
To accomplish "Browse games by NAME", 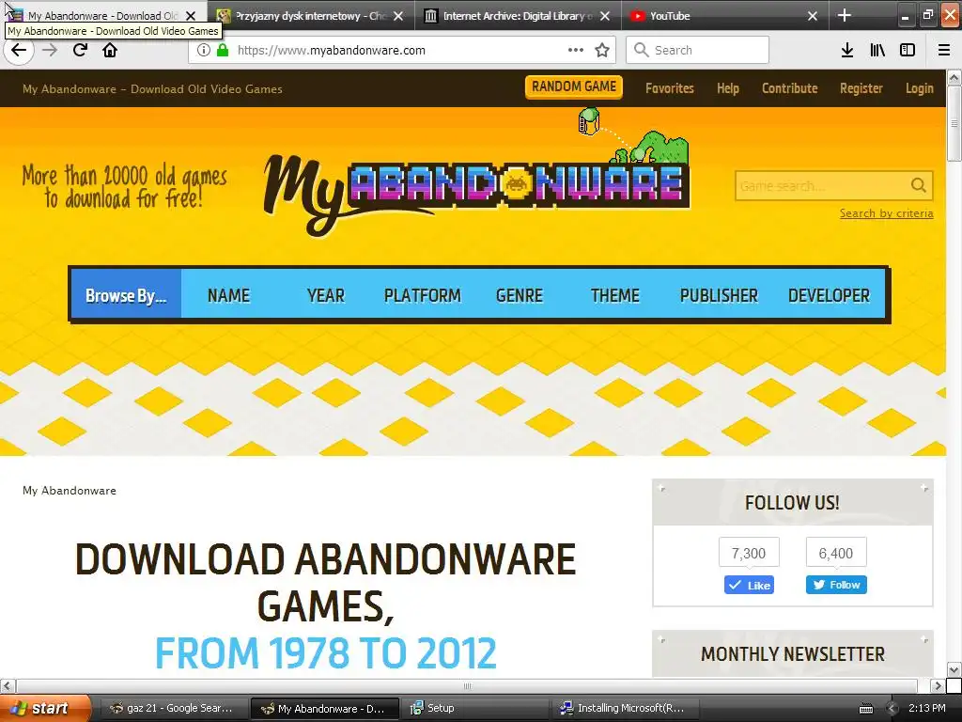I will pos(228,295).
